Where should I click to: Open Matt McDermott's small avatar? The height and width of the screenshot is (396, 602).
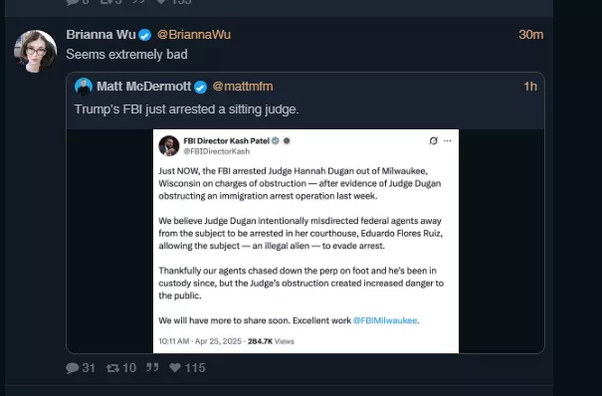pyautogui.click(x=84, y=87)
